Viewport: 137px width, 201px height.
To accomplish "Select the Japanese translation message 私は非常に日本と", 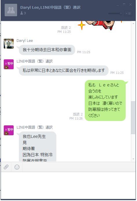I will point(64,70).
